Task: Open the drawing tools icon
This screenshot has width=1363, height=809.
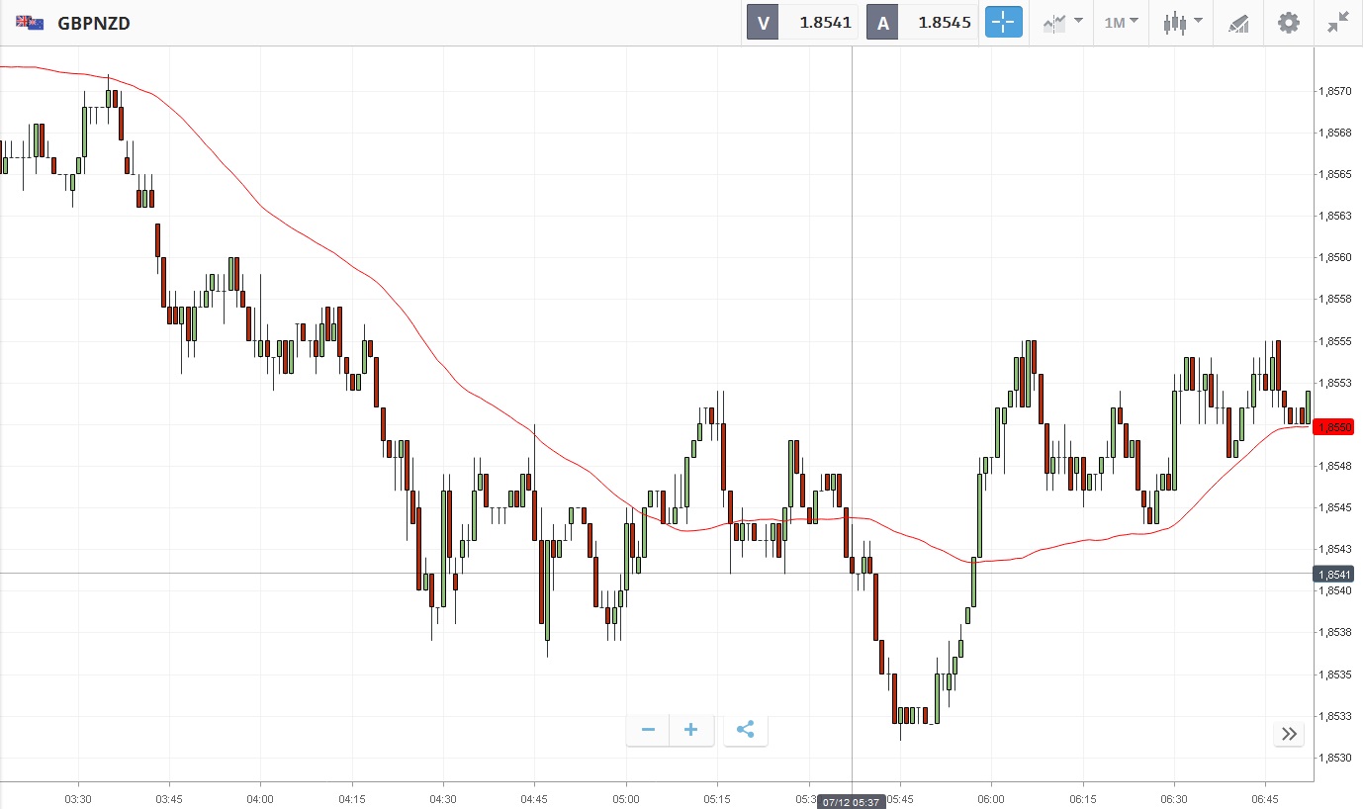Action: coord(1238,22)
